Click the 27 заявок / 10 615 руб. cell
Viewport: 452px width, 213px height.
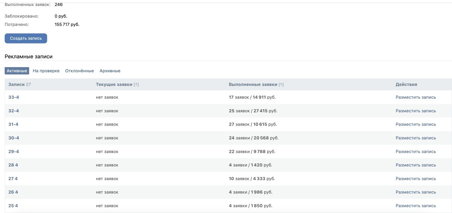(253, 124)
